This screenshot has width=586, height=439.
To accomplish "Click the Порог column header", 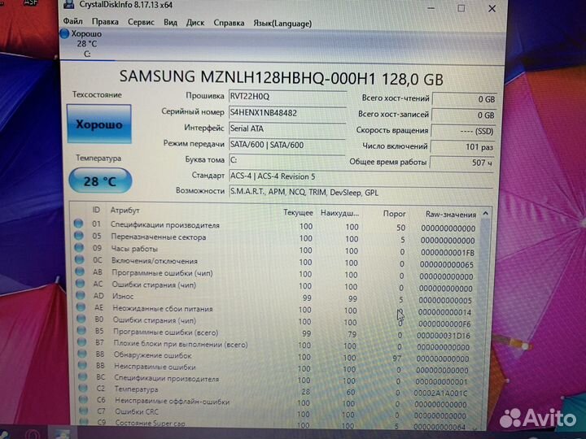I will pos(394,214).
